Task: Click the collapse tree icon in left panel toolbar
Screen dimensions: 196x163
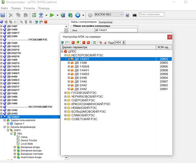Action: [41, 22]
